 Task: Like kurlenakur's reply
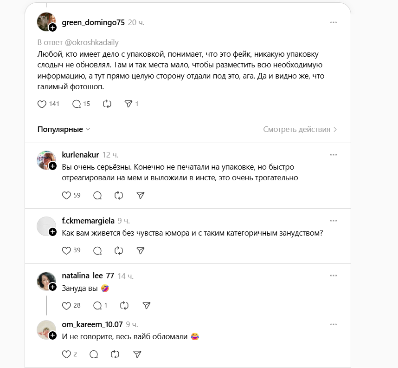[x=66, y=196]
